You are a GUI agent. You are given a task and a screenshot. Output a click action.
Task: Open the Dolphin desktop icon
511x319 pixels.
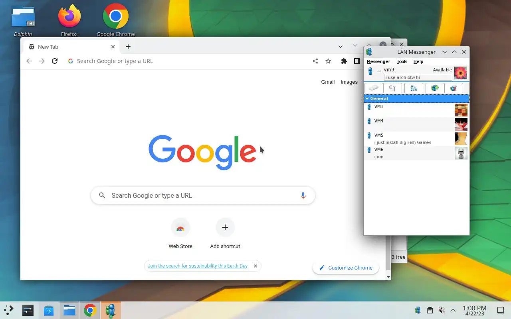[x=23, y=20]
